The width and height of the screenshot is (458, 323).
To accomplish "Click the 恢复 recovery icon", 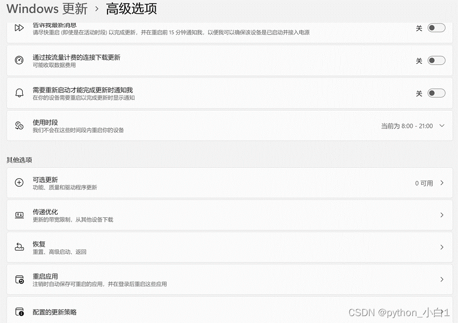I will pos(19,247).
